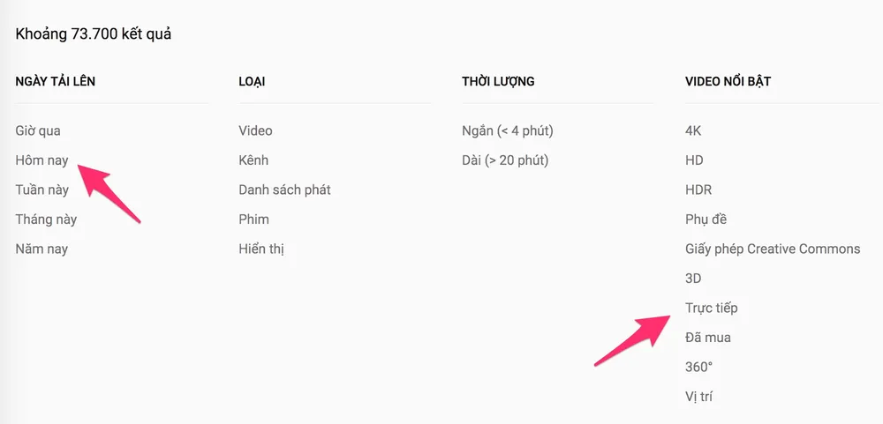
Task: Click the "Vị trí" location filter
Action: pos(698,397)
